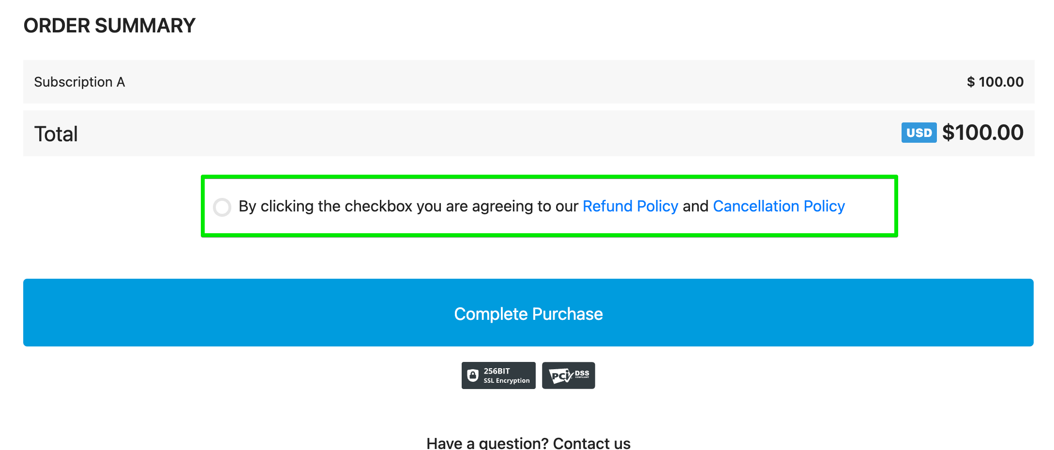Click the word 'and' between policy links
The height and width of the screenshot is (450, 1054).
click(695, 207)
